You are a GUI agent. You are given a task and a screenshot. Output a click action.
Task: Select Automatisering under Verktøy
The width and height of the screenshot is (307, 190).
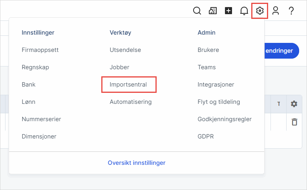[130, 102]
